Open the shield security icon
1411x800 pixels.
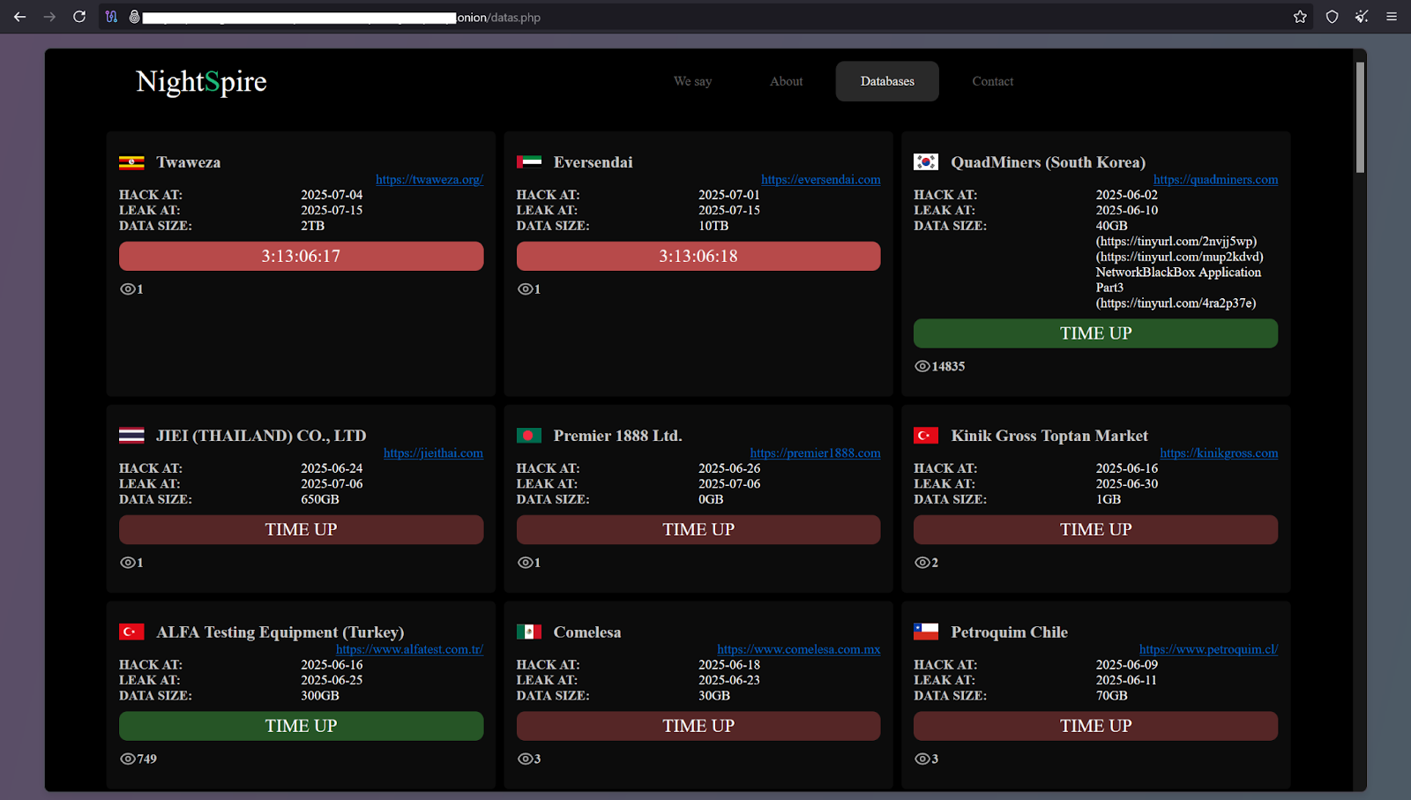[1333, 17]
